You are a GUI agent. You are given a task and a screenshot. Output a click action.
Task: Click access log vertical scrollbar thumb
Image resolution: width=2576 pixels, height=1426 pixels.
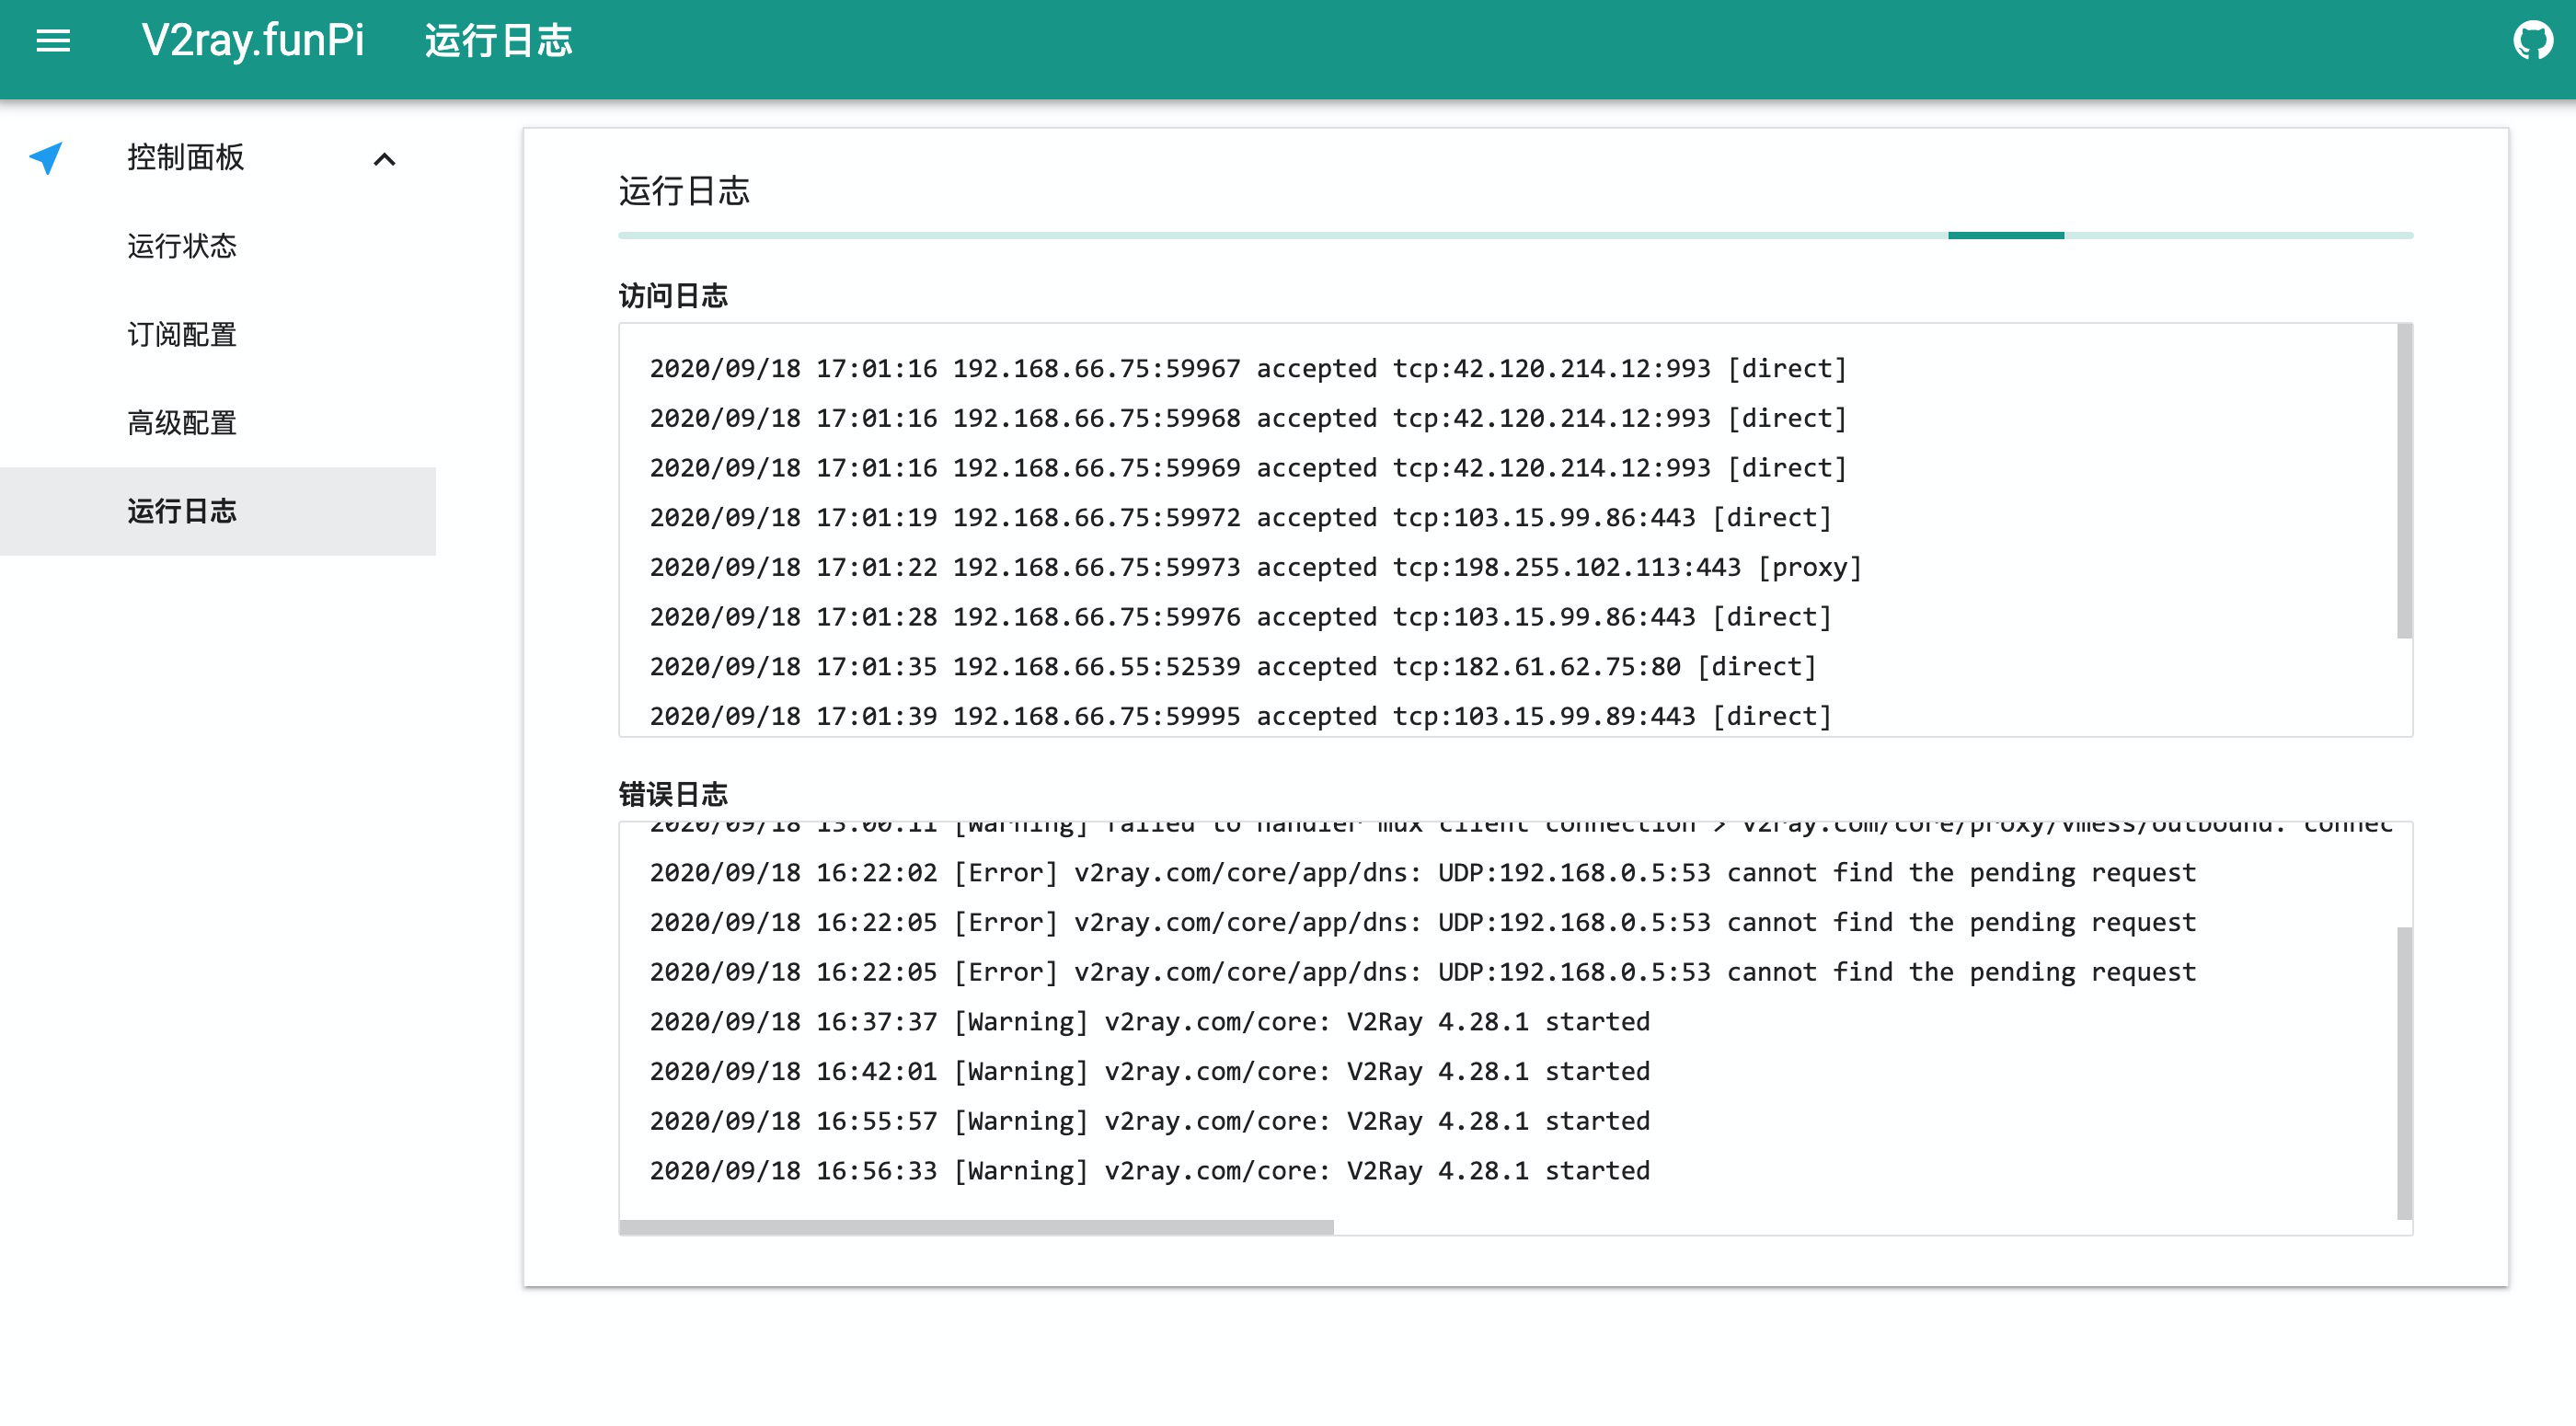tap(2404, 480)
